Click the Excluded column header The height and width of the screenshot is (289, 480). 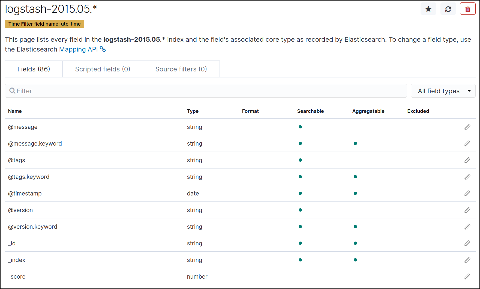click(x=418, y=111)
